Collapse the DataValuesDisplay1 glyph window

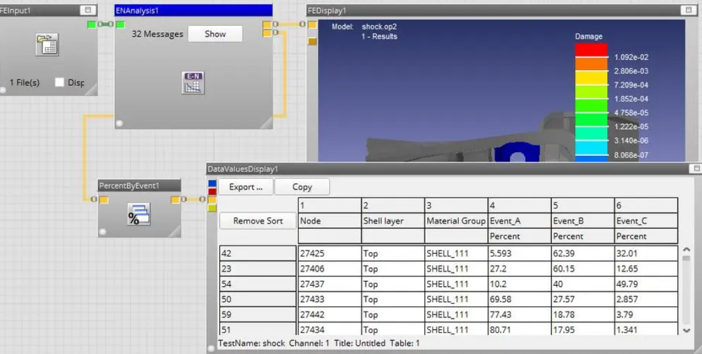point(697,168)
